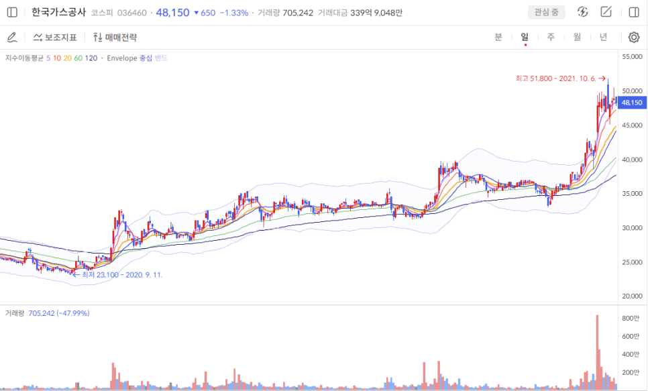Switch chart to 년 yearly interval
Screen dimensions: 648x391
pos(603,37)
